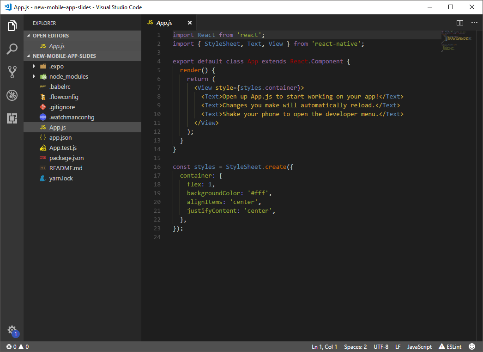Open the .flowconfig file
The width and height of the screenshot is (483, 352).
tap(83, 97)
